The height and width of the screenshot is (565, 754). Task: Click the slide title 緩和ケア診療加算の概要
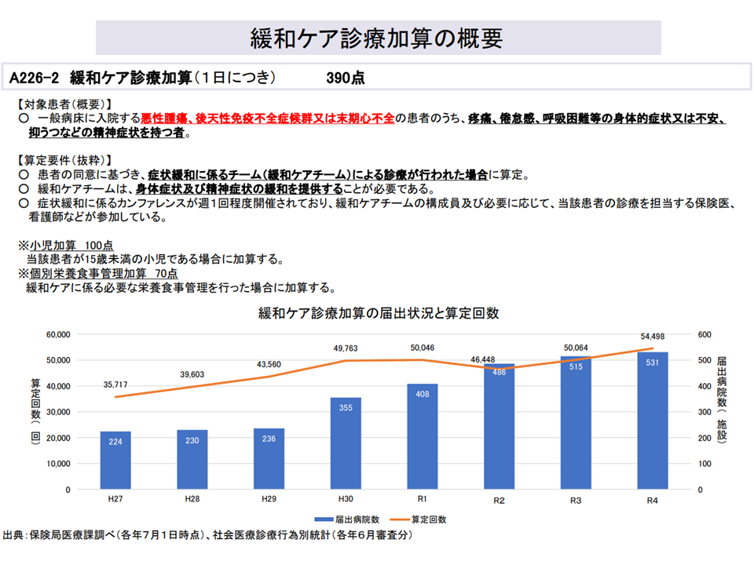377,38
